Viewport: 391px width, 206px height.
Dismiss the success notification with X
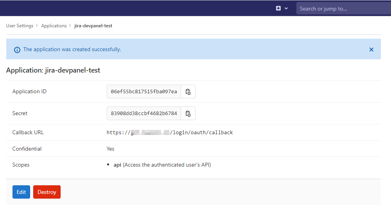pyautogui.click(x=371, y=50)
